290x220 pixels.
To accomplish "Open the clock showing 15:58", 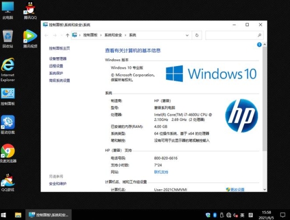I will pyautogui.click(x=266, y=215).
